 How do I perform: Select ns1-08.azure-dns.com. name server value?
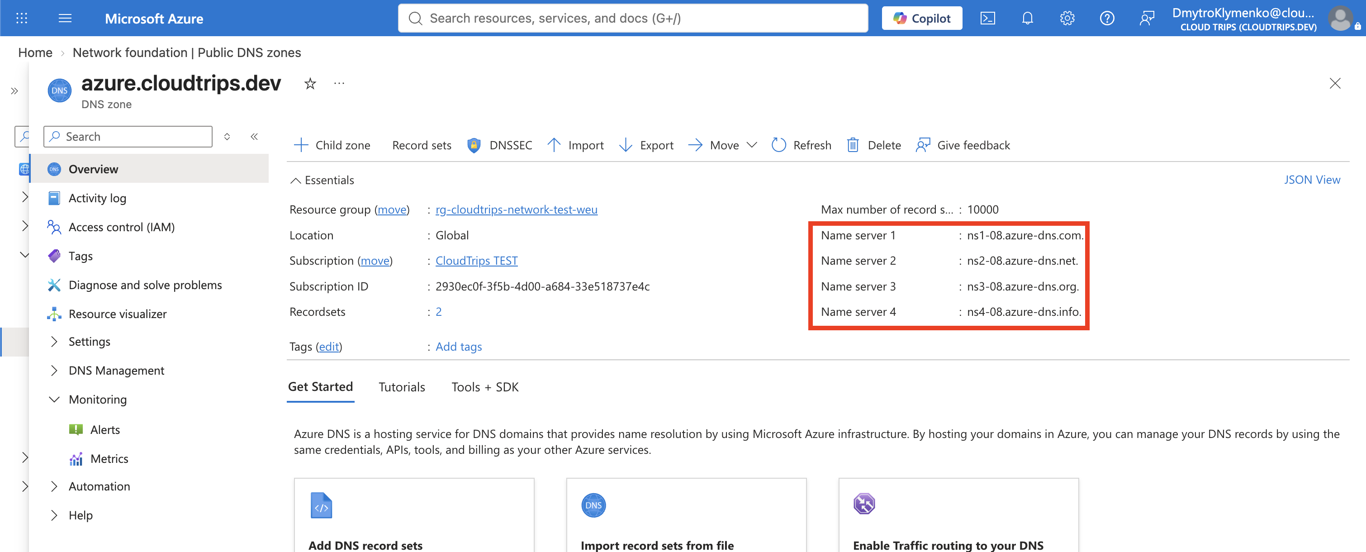pos(1025,235)
